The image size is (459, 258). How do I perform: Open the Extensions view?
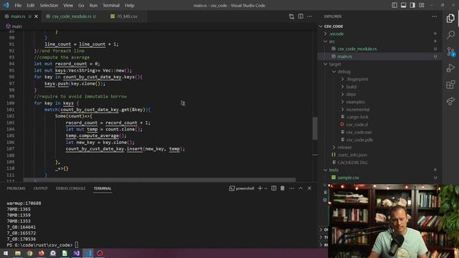tap(450, 85)
